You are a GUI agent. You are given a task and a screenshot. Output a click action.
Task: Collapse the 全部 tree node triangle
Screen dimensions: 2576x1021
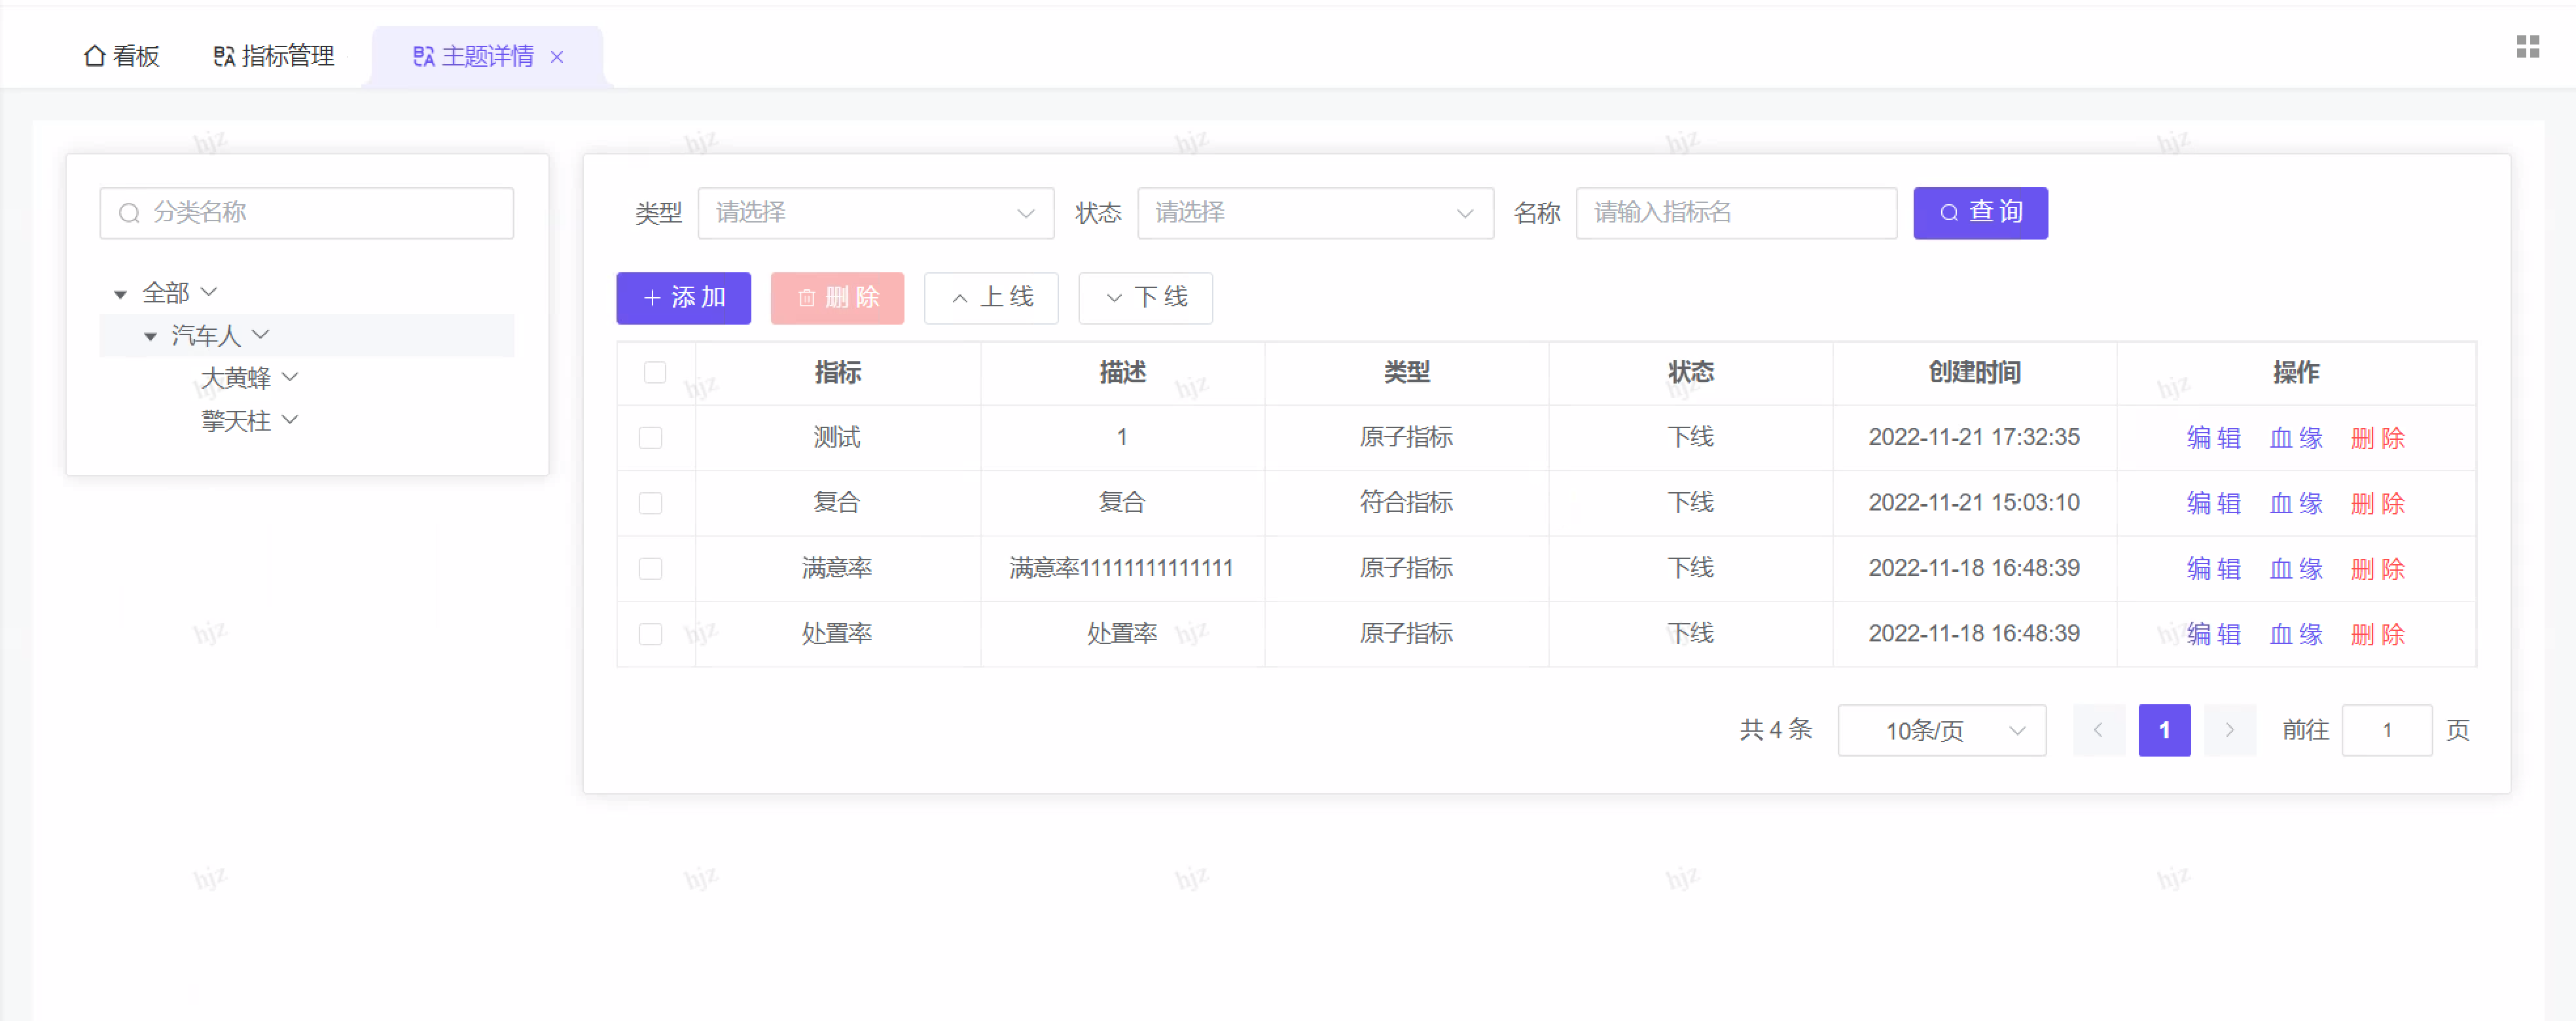(120, 294)
